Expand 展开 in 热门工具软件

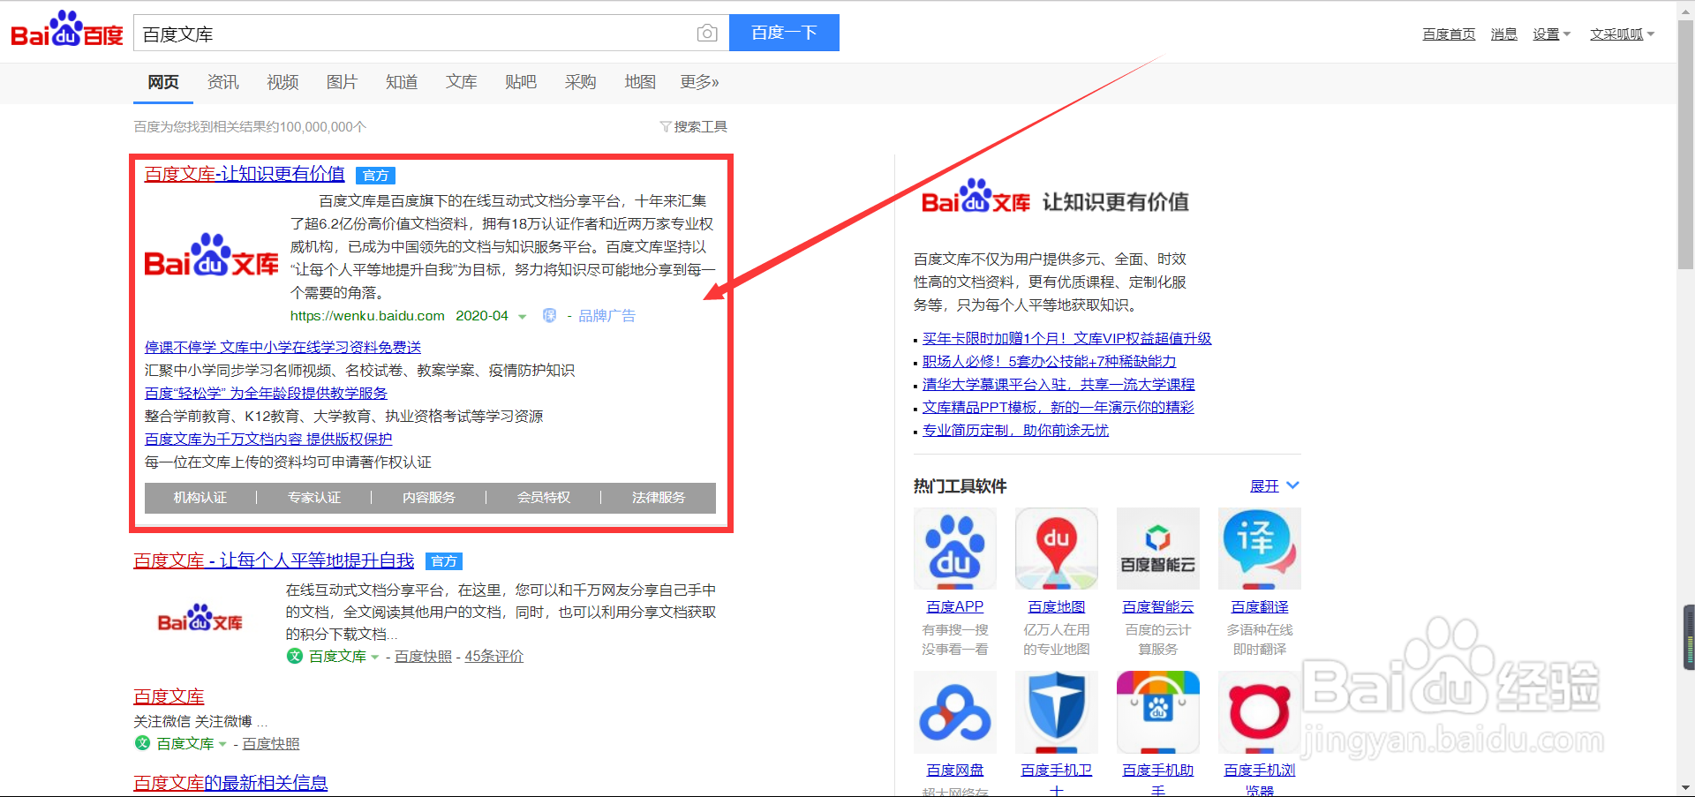[x=1274, y=485]
